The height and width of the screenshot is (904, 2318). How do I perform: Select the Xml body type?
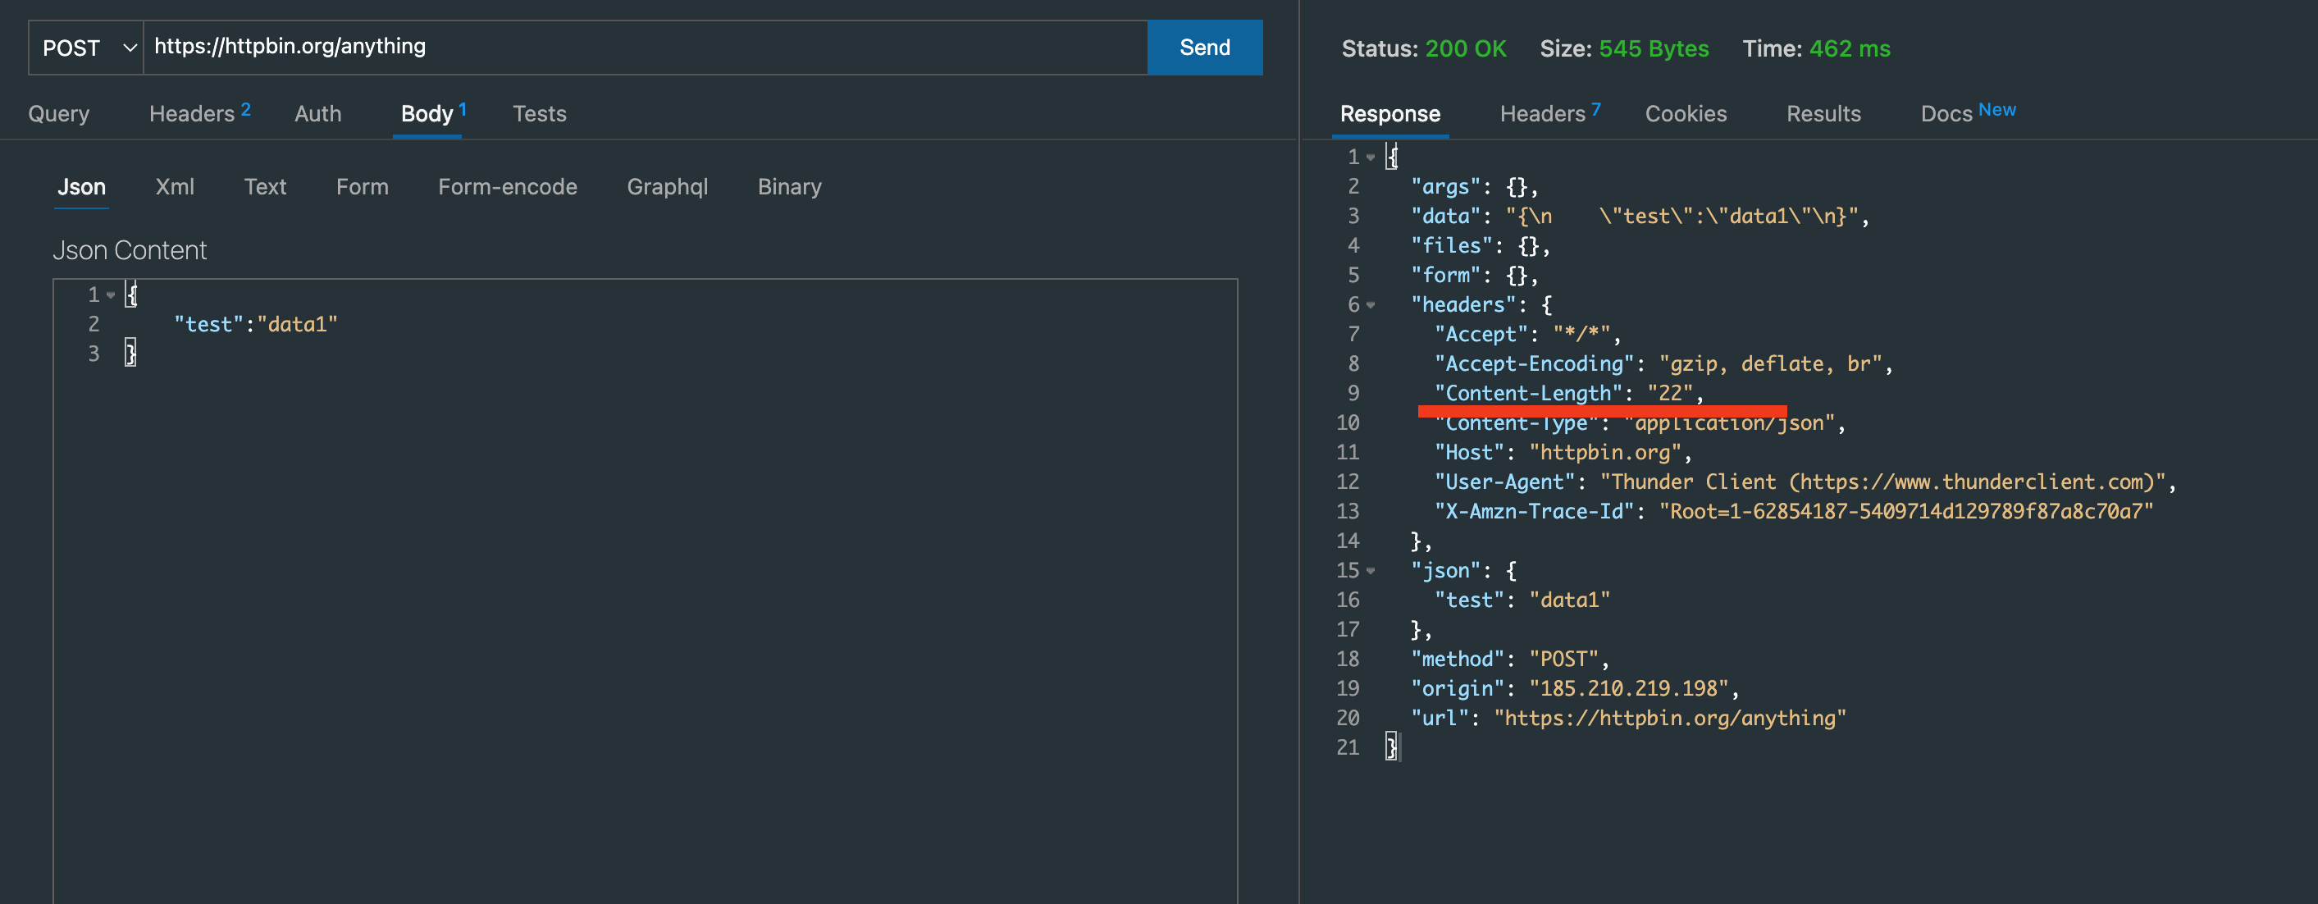(175, 186)
